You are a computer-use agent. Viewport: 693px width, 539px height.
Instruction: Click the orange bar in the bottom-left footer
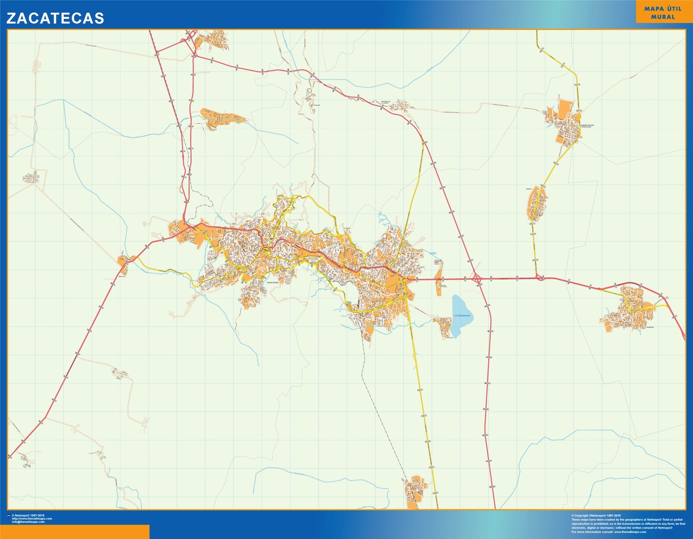[75, 532]
